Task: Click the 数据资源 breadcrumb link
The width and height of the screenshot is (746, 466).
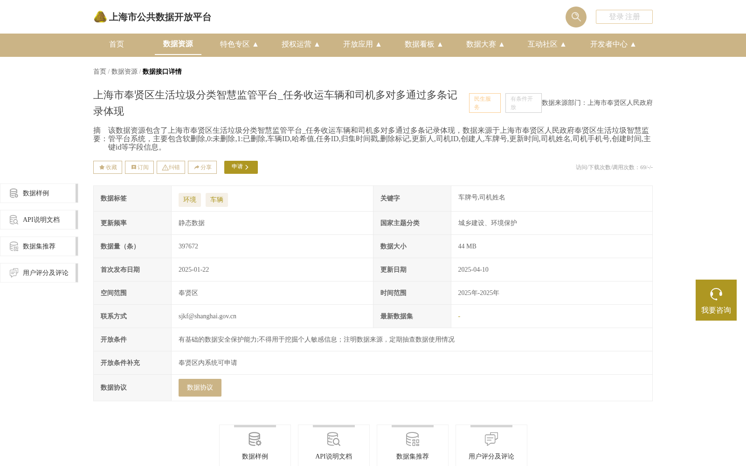Action: tap(124, 71)
